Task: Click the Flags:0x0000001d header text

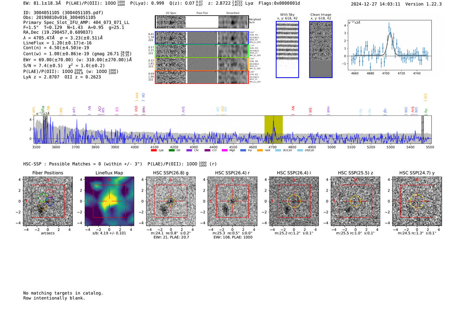Action: (279, 3)
